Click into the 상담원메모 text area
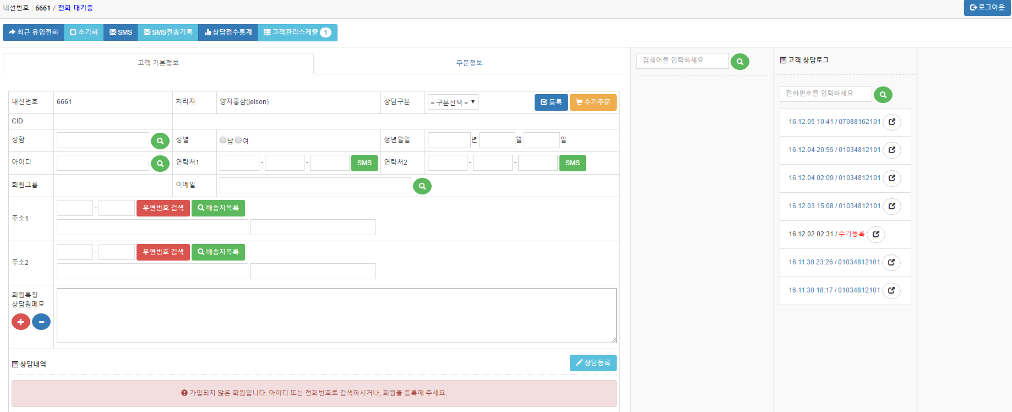 [x=336, y=316]
